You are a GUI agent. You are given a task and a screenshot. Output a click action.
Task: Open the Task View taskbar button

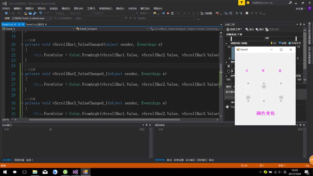pos(24,172)
